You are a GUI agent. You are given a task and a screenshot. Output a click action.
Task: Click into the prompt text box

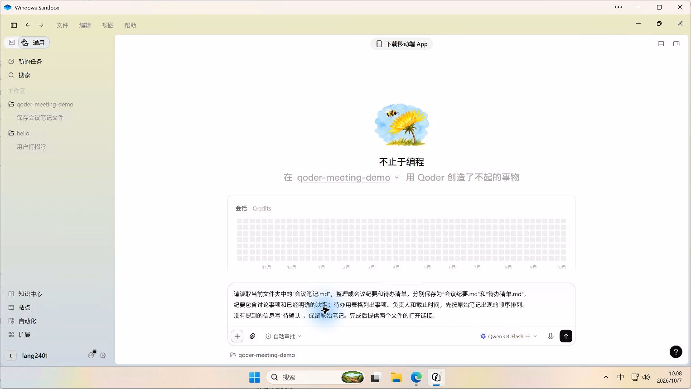(x=401, y=305)
